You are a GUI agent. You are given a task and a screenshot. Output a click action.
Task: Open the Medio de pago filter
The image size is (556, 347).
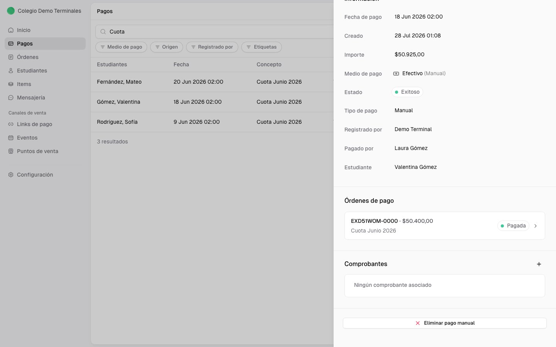[121, 47]
